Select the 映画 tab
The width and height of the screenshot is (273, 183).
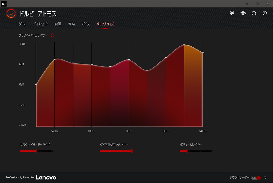(58, 24)
